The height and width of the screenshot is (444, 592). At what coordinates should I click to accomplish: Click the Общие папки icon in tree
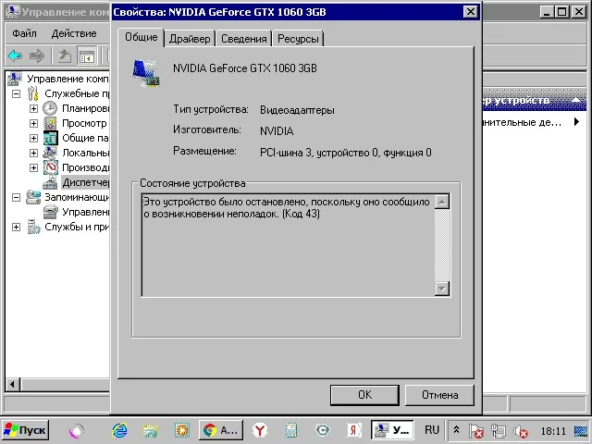coord(50,138)
